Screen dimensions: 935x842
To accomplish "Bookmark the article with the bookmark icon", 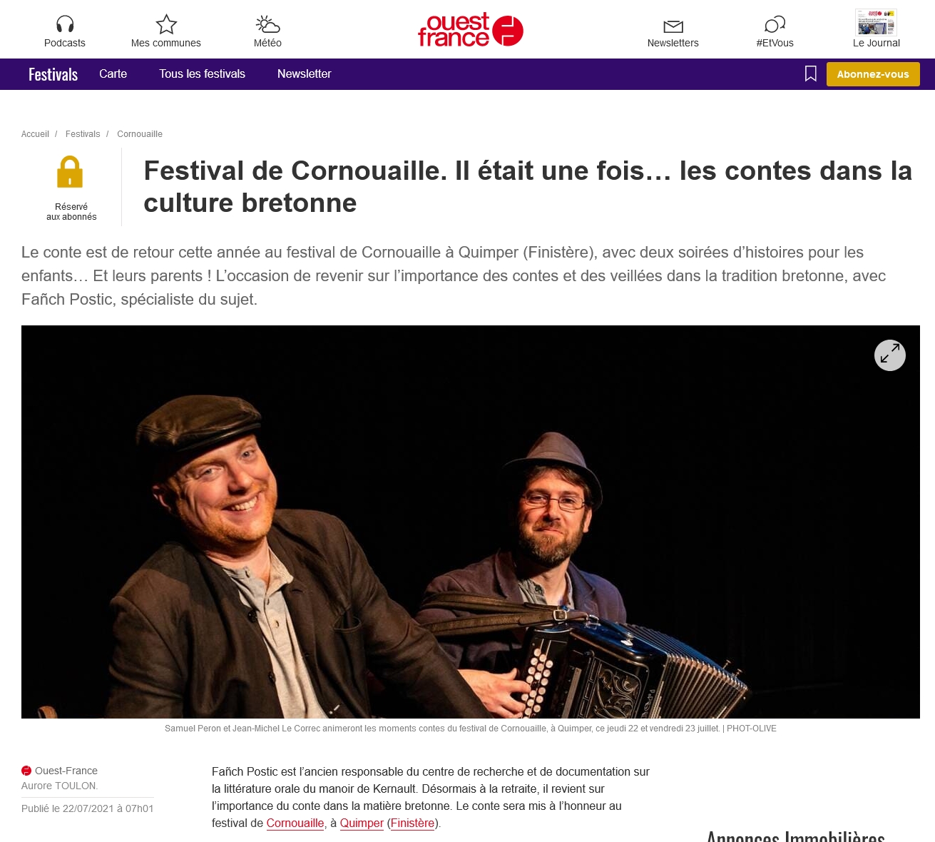I will [811, 73].
